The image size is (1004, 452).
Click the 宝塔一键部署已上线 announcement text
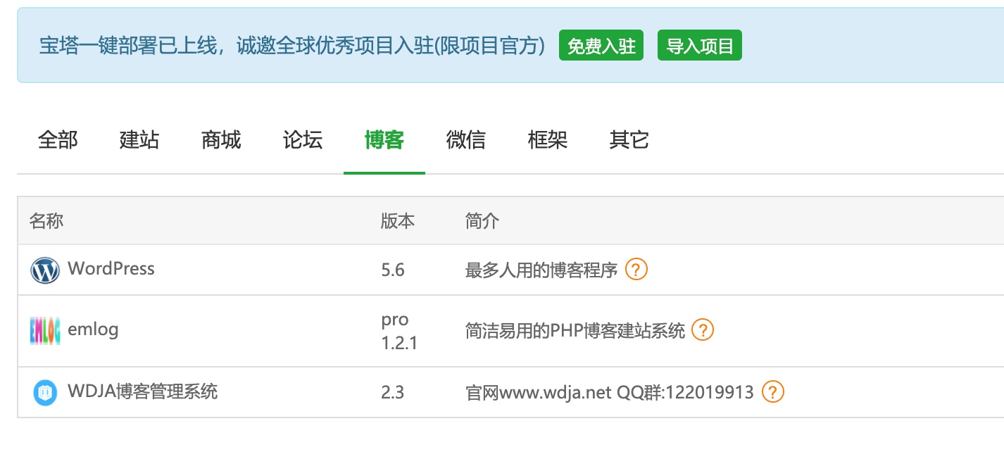[292, 46]
